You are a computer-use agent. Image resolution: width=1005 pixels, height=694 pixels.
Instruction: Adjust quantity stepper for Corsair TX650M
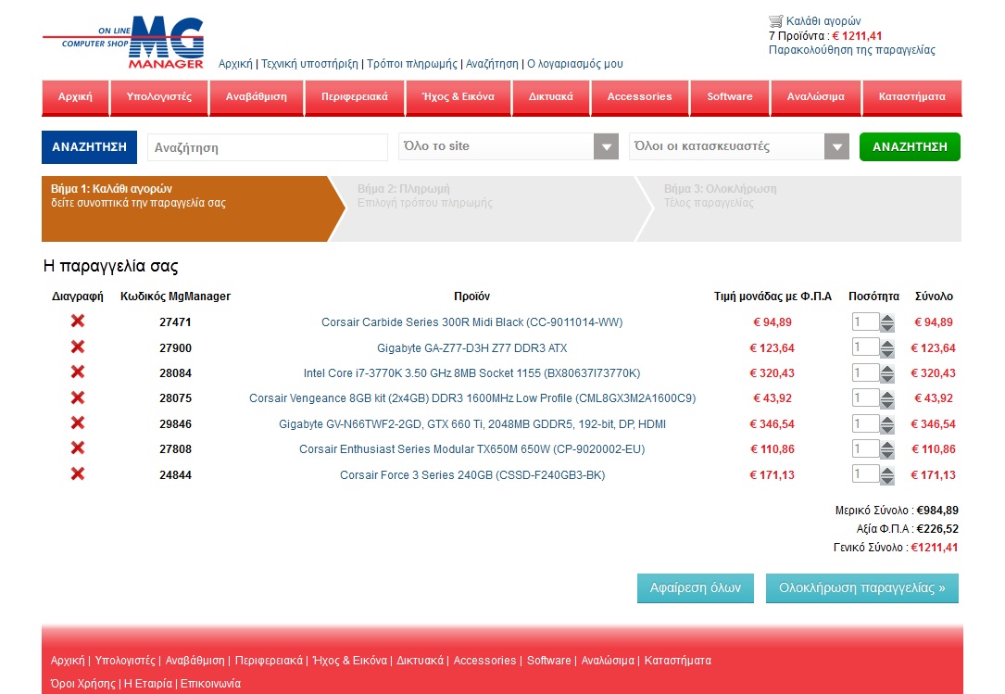pyautogui.click(x=887, y=449)
